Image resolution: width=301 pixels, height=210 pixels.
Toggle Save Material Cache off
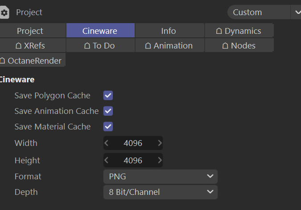tap(108, 126)
